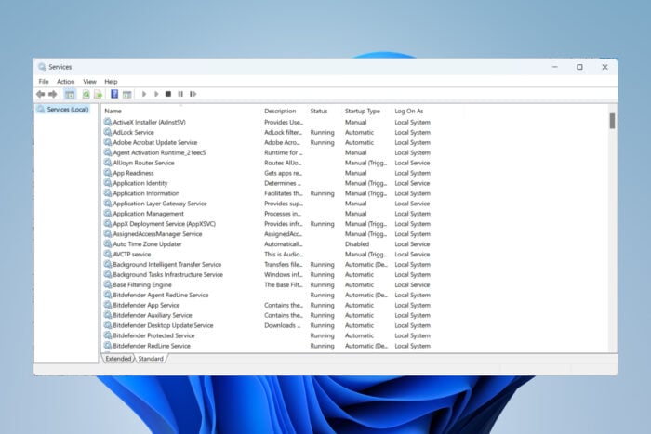The height and width of the screenshot is (434, 651).
Task: Click the Back arrow in the toolbar
Action: [40, 94]
